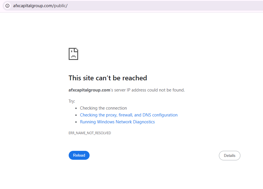Image resolution: width=263 pixels, height=189 pixels.
Task: Click the bullet before Running Windows Network Diagnostics
Action: 76,122
